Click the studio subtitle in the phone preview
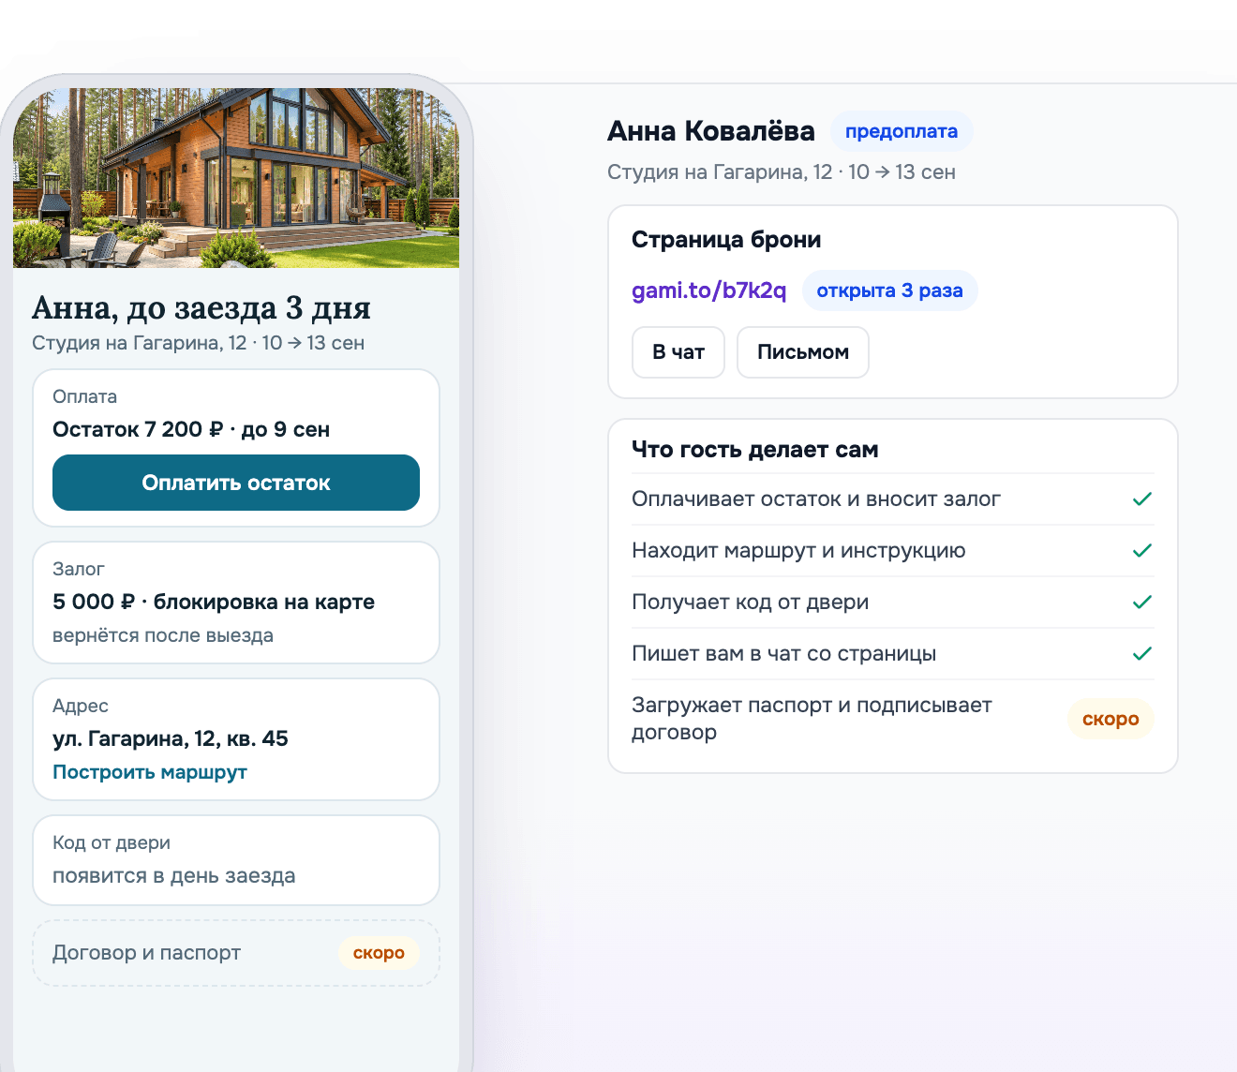The image size is (1237, 1072). pyautogui.click(x=199, y=343)
